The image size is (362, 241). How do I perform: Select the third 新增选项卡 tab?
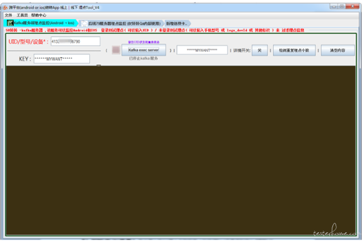pos(178,23)
